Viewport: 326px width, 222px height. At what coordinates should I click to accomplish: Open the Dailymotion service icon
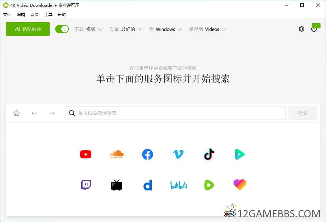[x=147, y=185]
